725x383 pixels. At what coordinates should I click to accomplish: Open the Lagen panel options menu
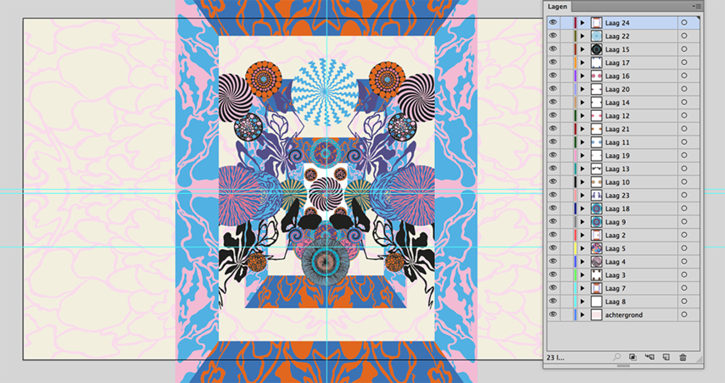pos(697,6)
